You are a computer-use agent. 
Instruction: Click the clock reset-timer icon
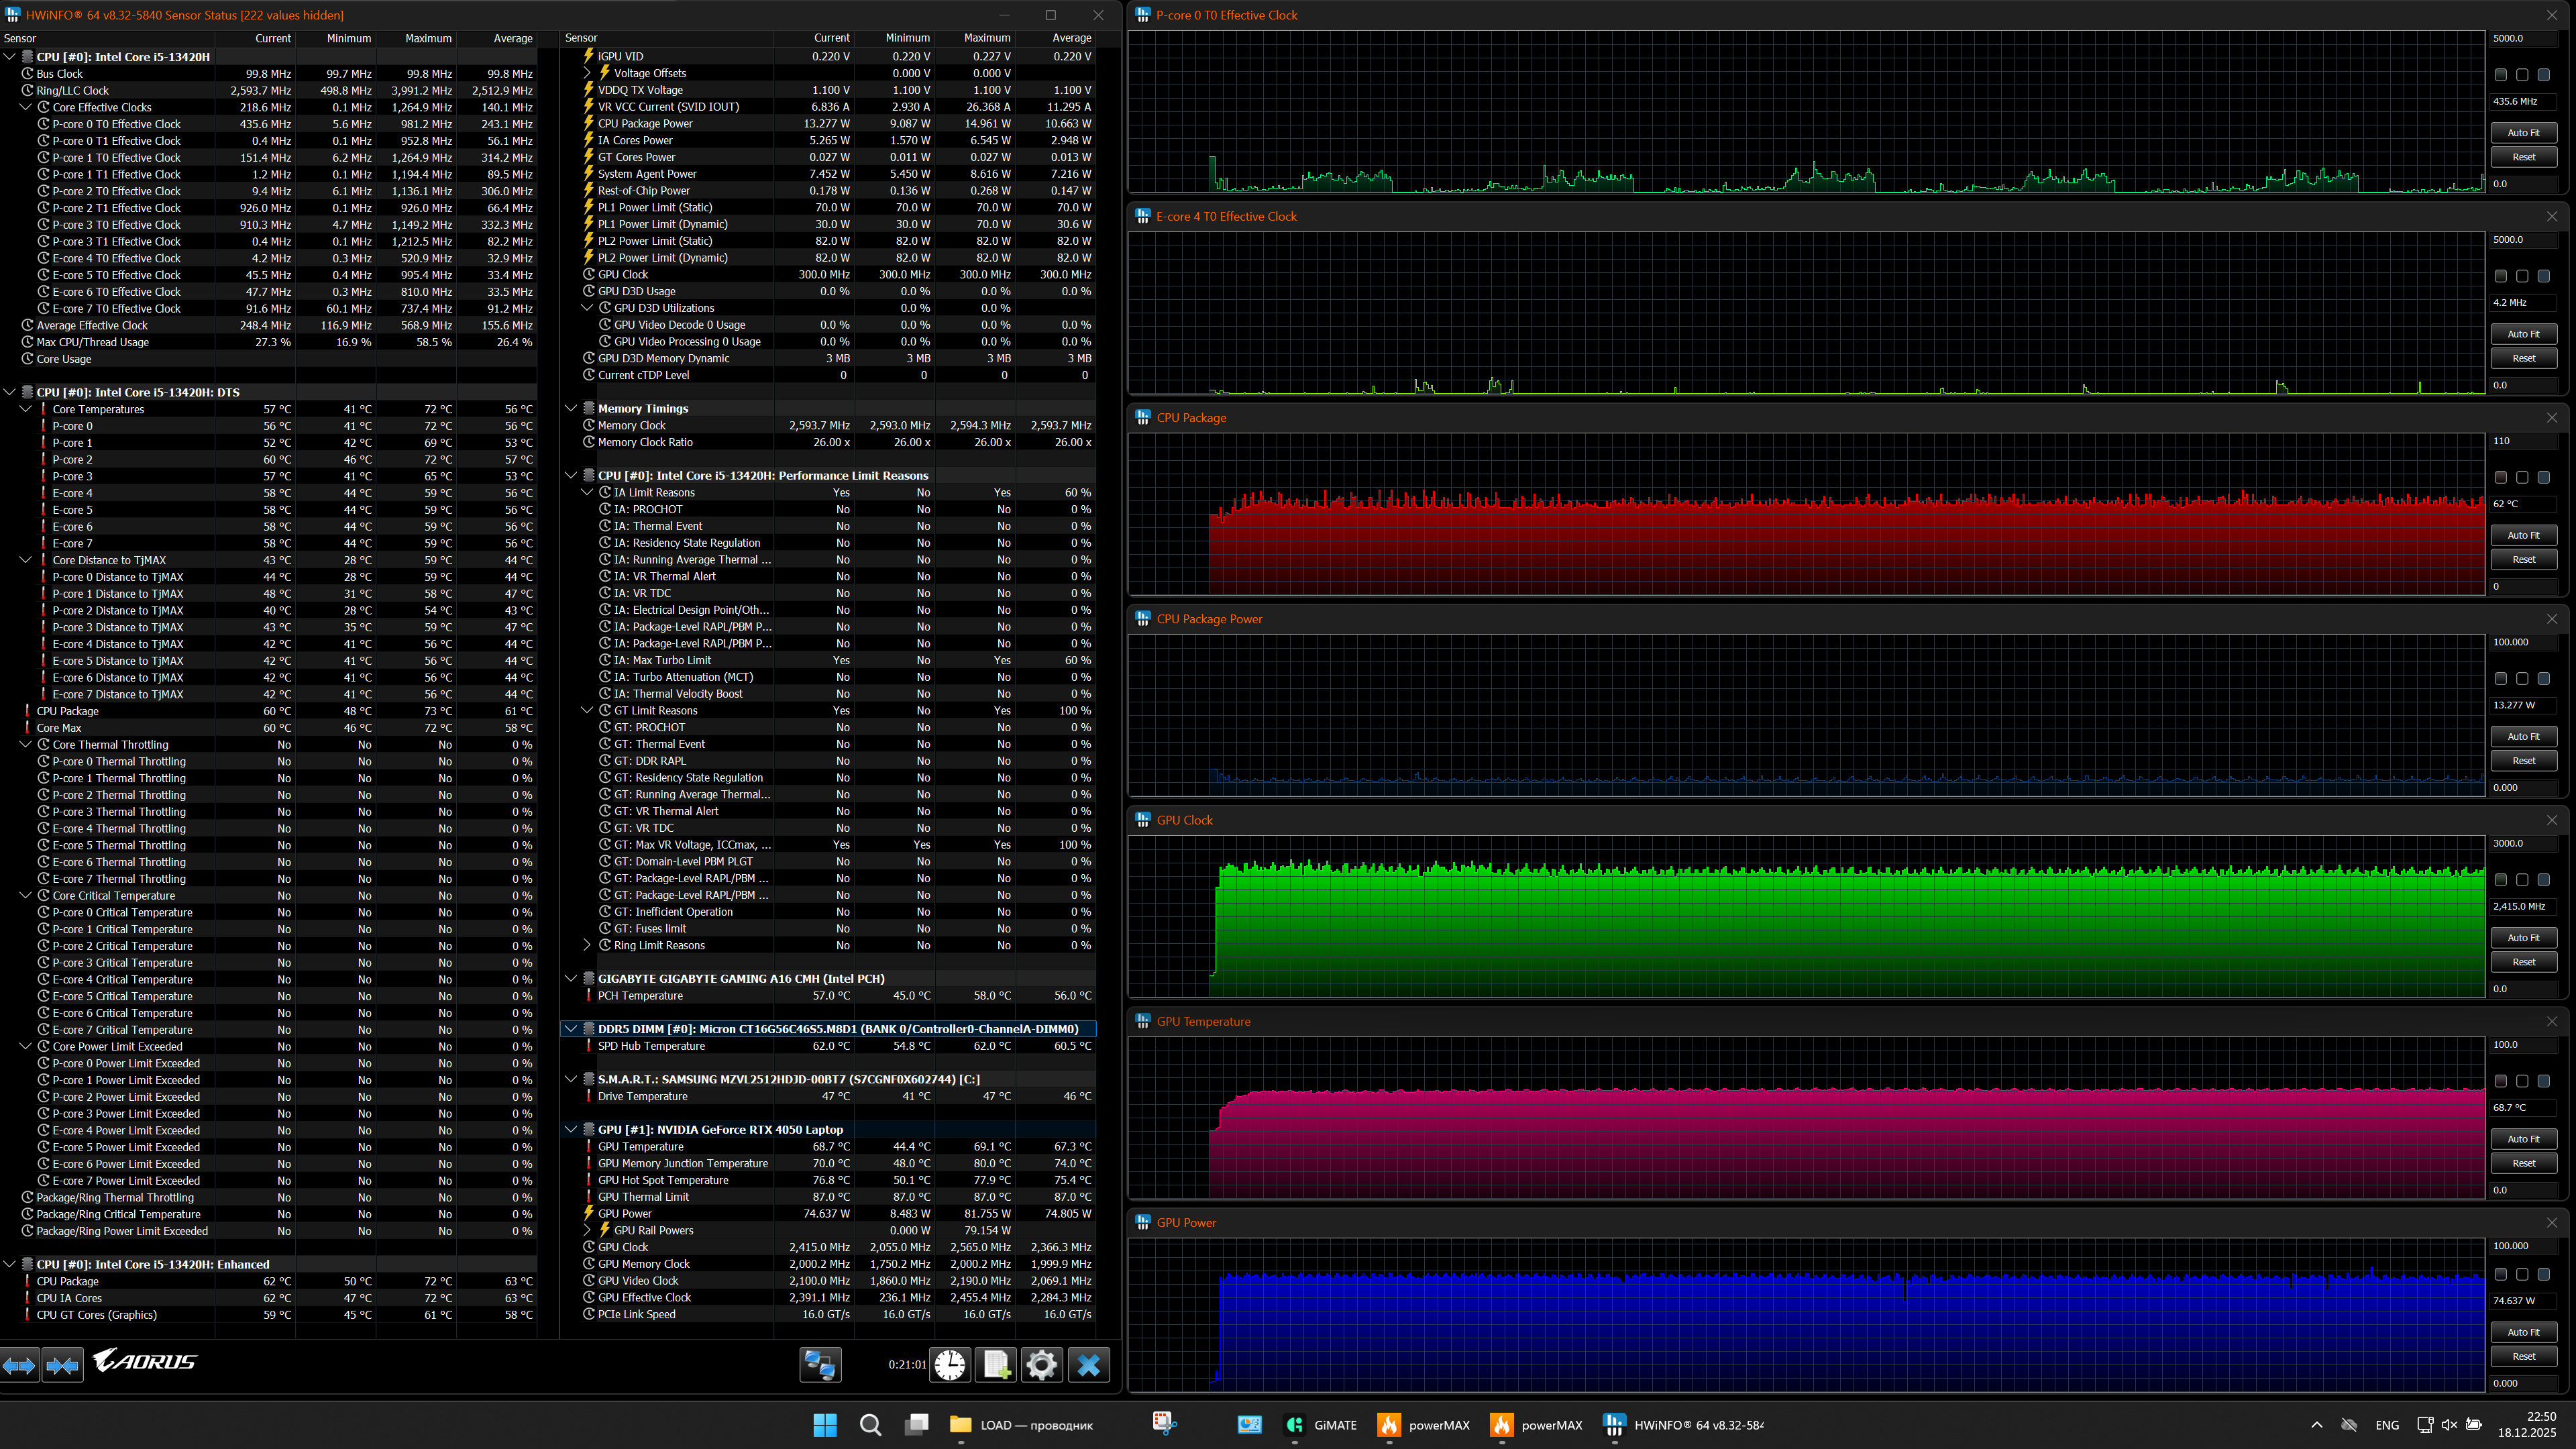[950, 1365]
